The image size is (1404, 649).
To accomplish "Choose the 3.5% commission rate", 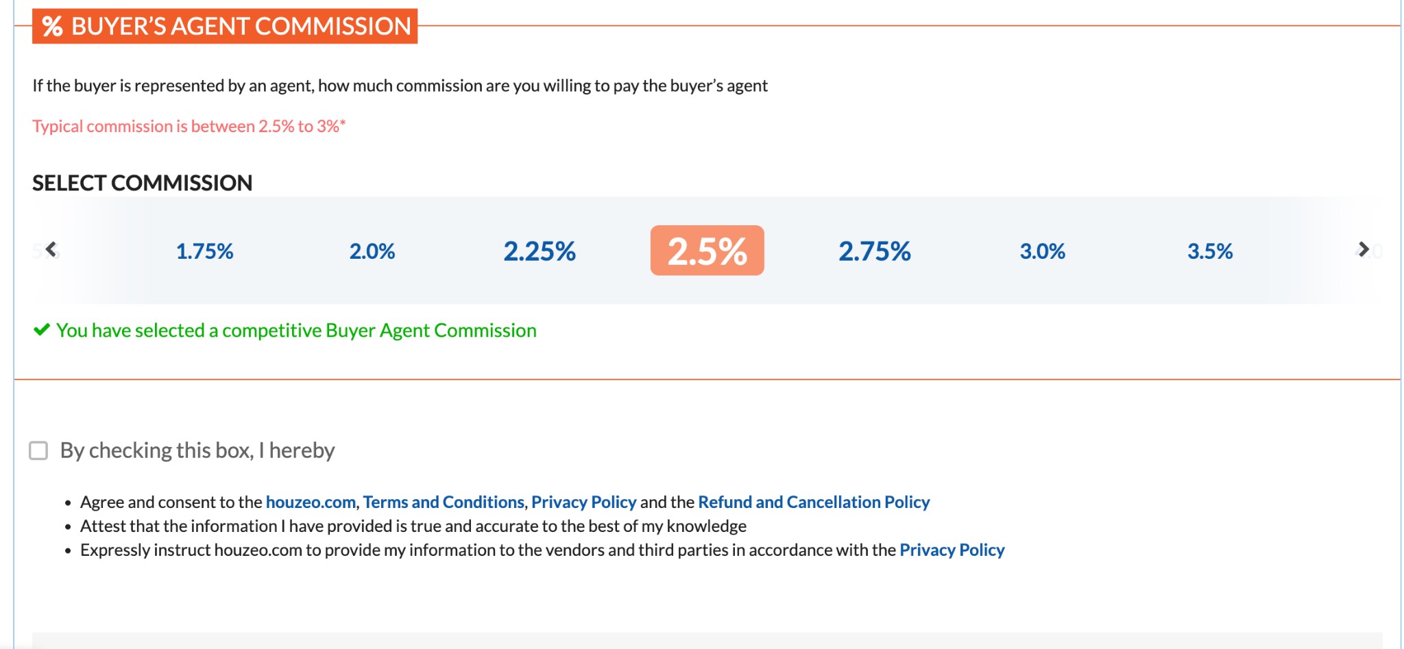I will click(1210, 251).
